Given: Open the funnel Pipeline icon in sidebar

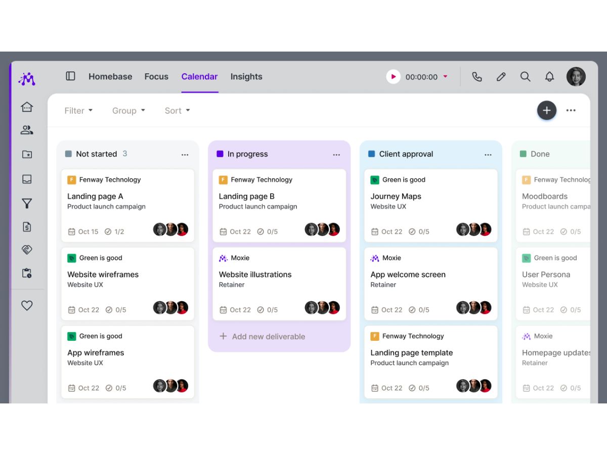Looking at the screenshot, I should 27,203.
